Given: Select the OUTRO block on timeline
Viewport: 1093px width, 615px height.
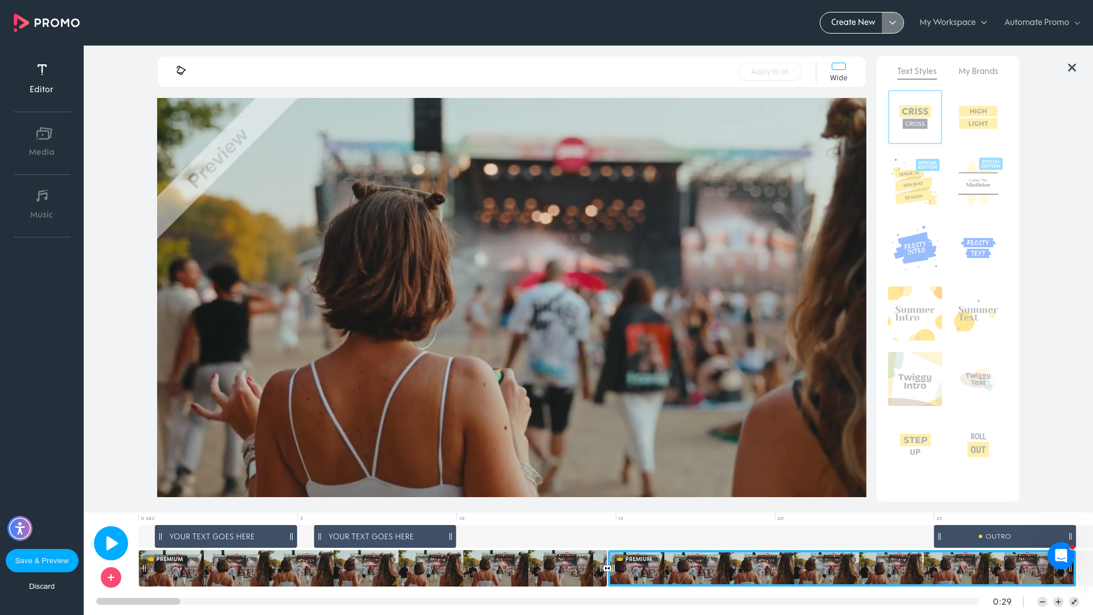Looking at the screenshot, I should click(1005, 536).
